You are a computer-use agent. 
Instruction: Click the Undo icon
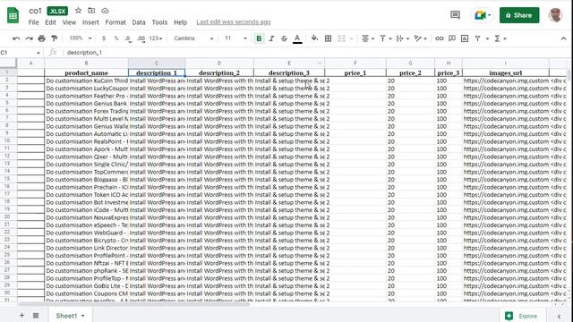click(16, 38)
